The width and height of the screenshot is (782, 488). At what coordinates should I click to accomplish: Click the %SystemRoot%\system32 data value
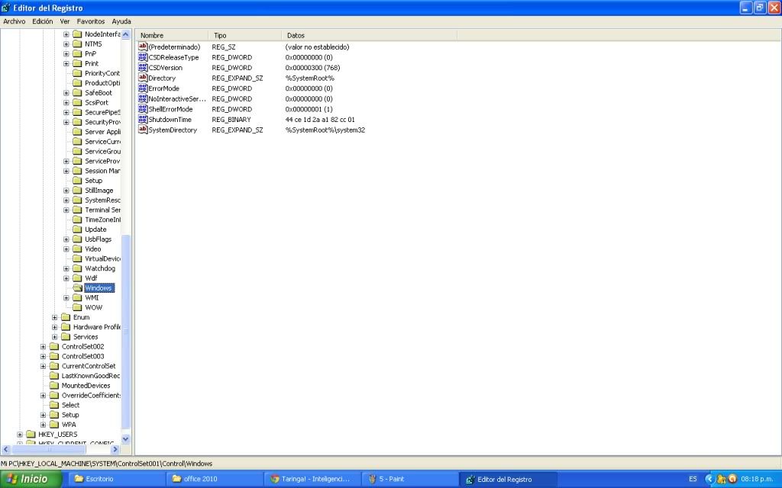click(x=325, y=130)
